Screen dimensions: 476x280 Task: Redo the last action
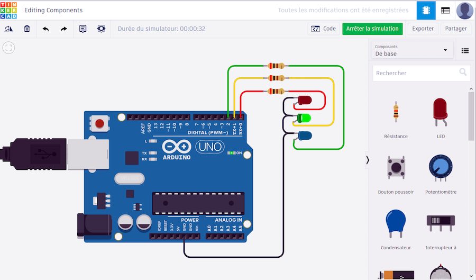[64, 29]
